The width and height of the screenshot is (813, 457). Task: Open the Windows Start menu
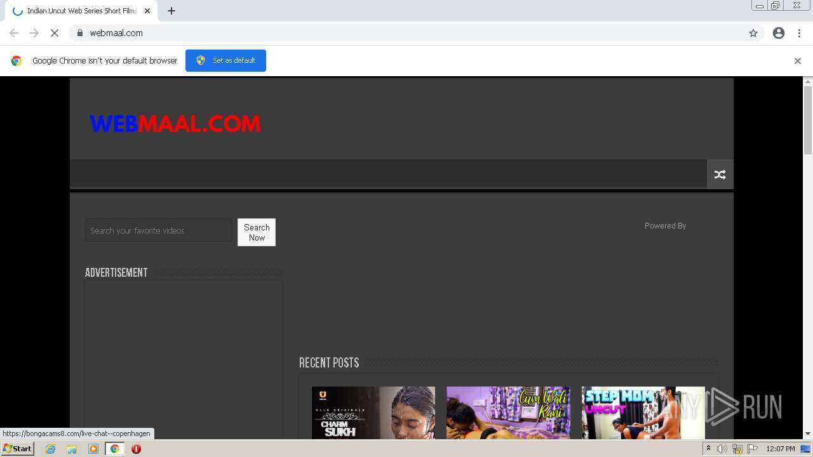pos(18,449)
